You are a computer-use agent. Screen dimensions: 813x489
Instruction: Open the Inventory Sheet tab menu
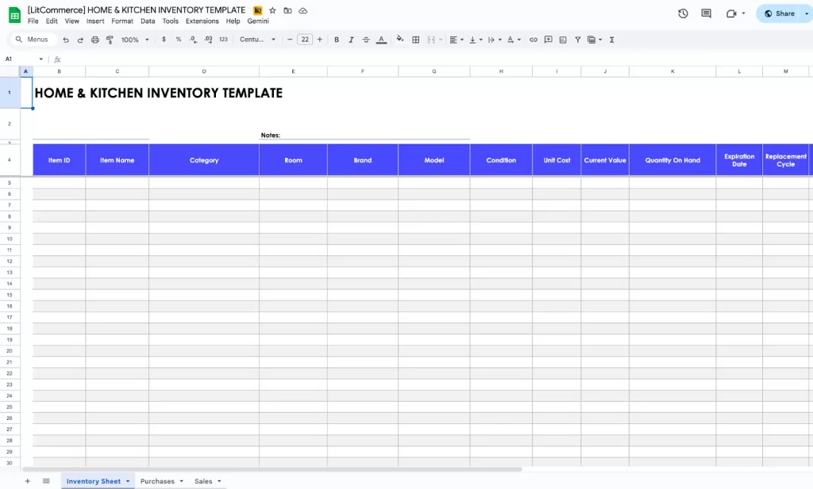click(x=127, y=481)
